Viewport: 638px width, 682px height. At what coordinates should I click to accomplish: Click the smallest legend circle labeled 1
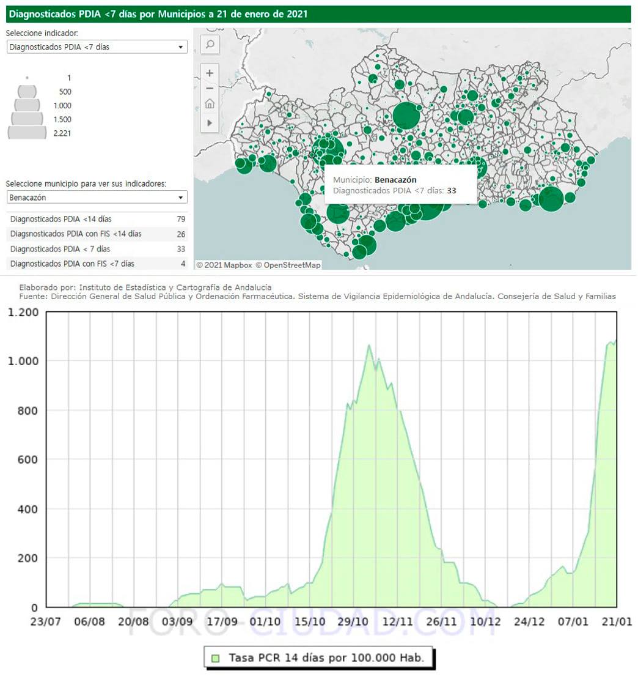[28, 78]
